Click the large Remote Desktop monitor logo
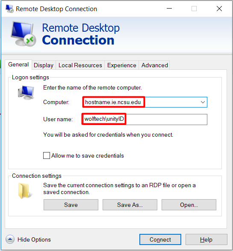Screen dimensions: 233x251 click(24, 34)
